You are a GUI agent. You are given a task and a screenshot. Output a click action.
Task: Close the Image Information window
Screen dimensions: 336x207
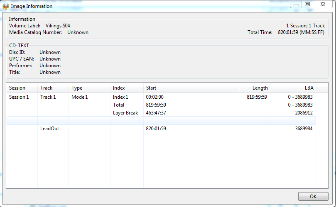pyautogui.click(x=323, y=4)
